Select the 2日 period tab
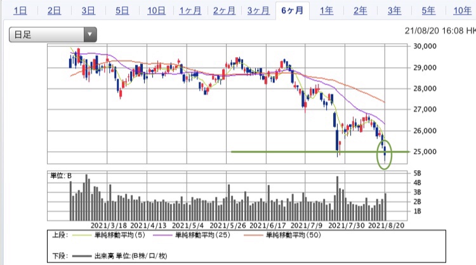The height and width of the screenshot is (265, 476). click(54, 10)
